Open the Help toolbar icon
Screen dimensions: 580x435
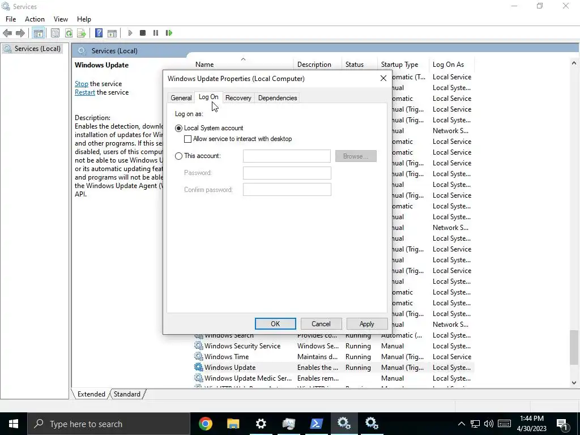99,33
